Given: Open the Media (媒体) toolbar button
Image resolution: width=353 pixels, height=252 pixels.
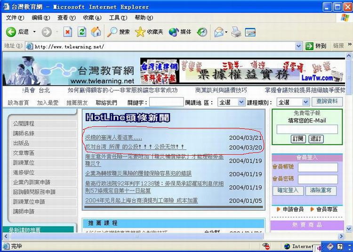Looking at the screenshot, I should [x=180, y=32].
